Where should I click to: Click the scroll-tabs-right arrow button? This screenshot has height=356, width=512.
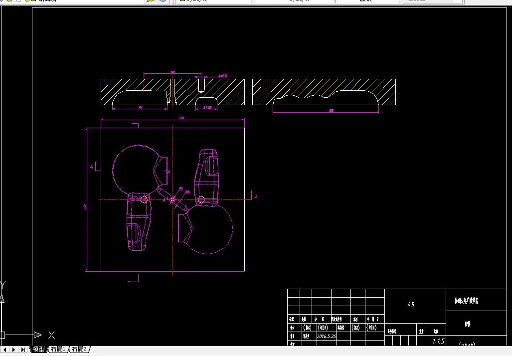[x=14, y=350]
